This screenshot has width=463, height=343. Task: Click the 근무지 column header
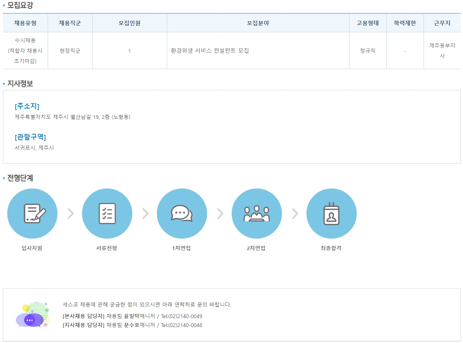(x=442, y=23)
